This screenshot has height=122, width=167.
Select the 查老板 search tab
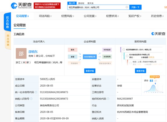tap(81, 3)
